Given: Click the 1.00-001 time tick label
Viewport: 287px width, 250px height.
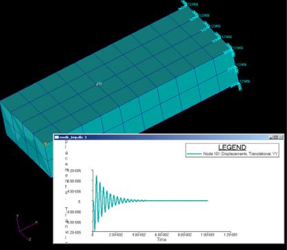Looking at the screenshot, I should (x=208, y=235).
